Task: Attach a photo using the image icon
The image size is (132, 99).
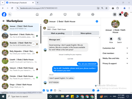Action: [x=48, y=90]
